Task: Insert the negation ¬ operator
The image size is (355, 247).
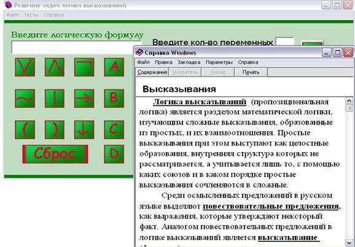Action: coord(84,67)
